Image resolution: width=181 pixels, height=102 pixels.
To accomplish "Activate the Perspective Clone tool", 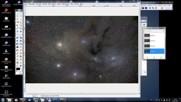I will 17,63.
